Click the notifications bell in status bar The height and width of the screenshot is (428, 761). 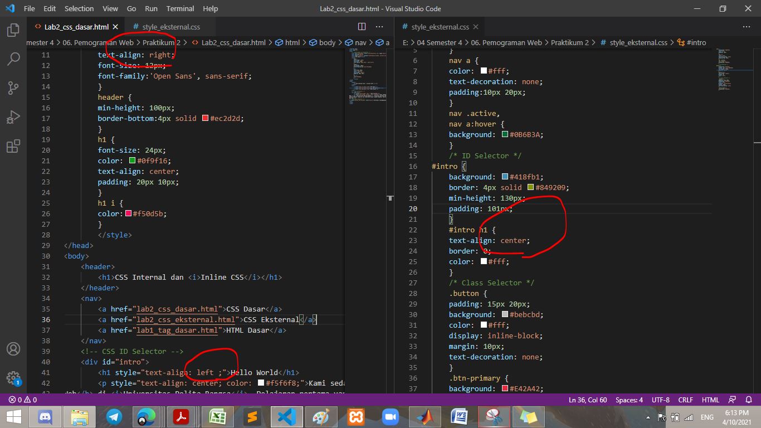[749, 400]
